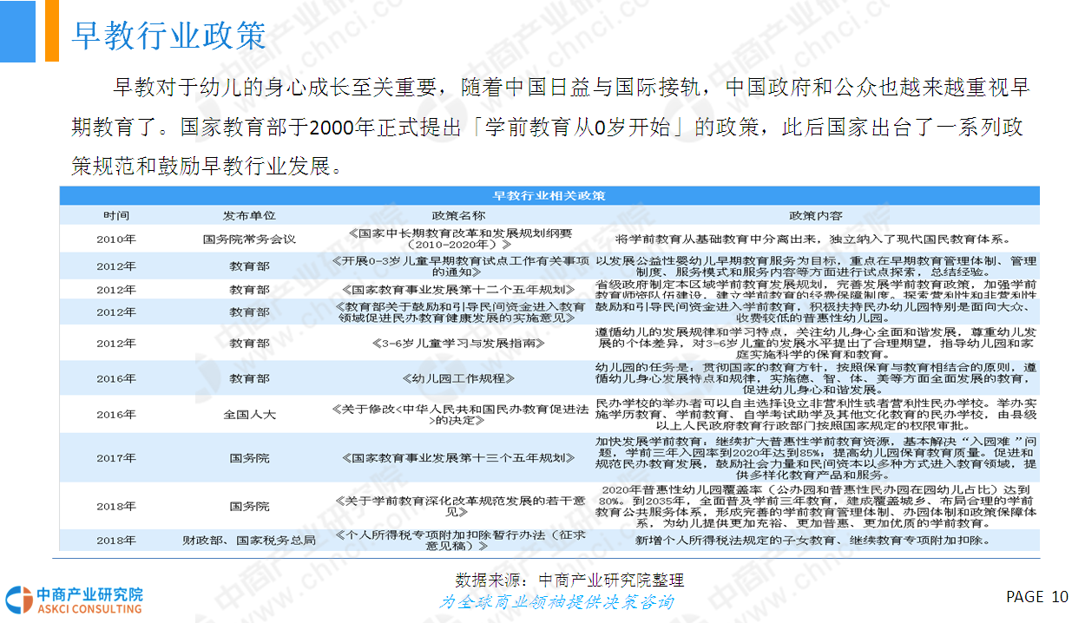Image resolution: width=1085 pixels, height=623 pixels.
Task: Click the 时间 column header
Action: [x=116, y=215]
